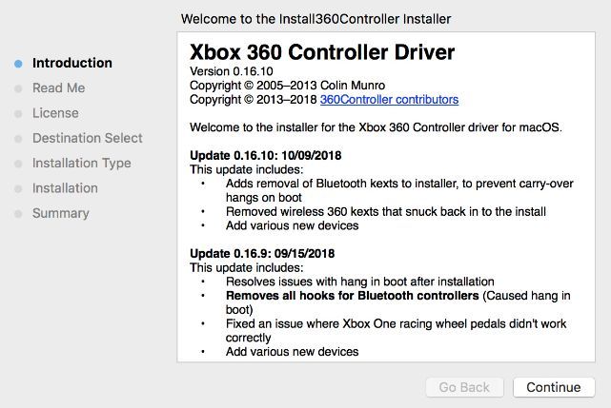Click the Update 0.16.10 release heading
Image resolution: width=611 pixels, height=408 pixels.
point(266,155)
